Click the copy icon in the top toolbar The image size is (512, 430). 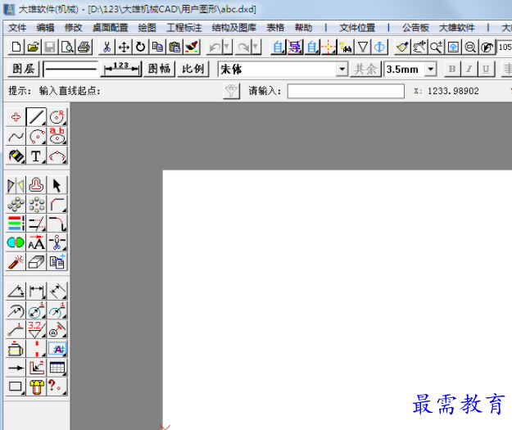(x=158, y=48)
